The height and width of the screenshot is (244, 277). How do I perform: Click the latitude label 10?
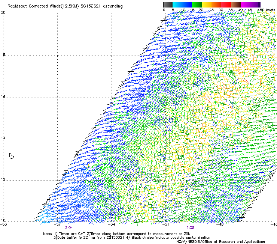pyautogui.click(x=3, y=220)
